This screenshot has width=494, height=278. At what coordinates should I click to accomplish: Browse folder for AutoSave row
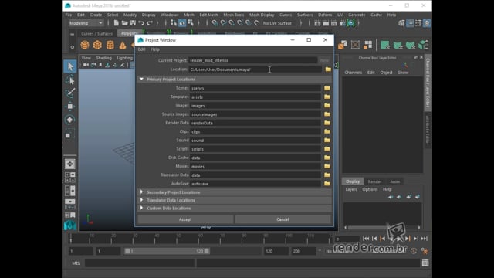(x=327, y=184)
